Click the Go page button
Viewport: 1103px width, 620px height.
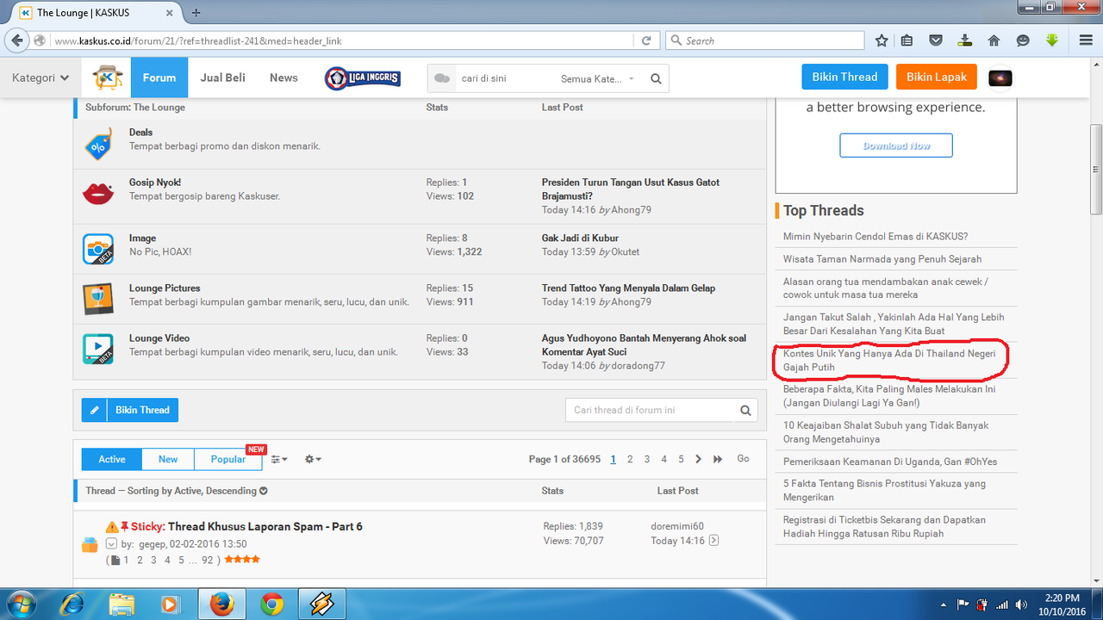pos(743,459)
